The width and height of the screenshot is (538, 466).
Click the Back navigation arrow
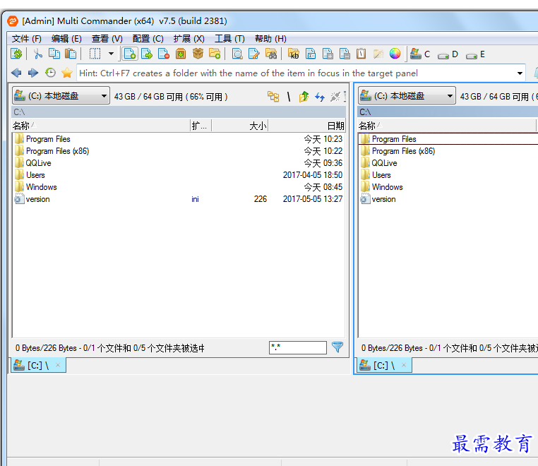[16, 73]
